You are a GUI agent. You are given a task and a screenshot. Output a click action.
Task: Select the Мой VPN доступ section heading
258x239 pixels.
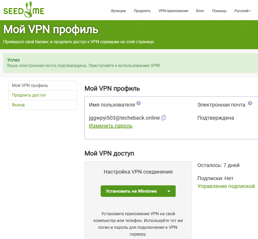click(109, 153)
